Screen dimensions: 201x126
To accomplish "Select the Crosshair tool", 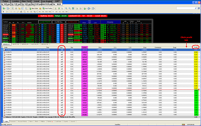I will pyautogui.click(x=7, y=12).
